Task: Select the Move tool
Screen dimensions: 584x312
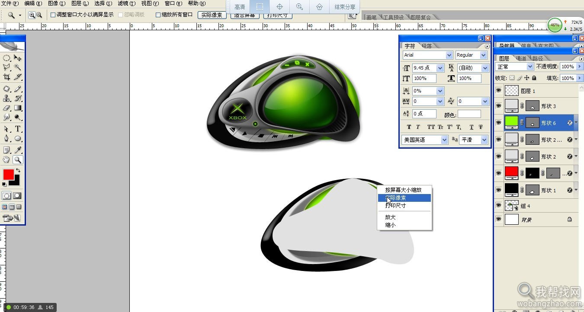Action: 18,58
